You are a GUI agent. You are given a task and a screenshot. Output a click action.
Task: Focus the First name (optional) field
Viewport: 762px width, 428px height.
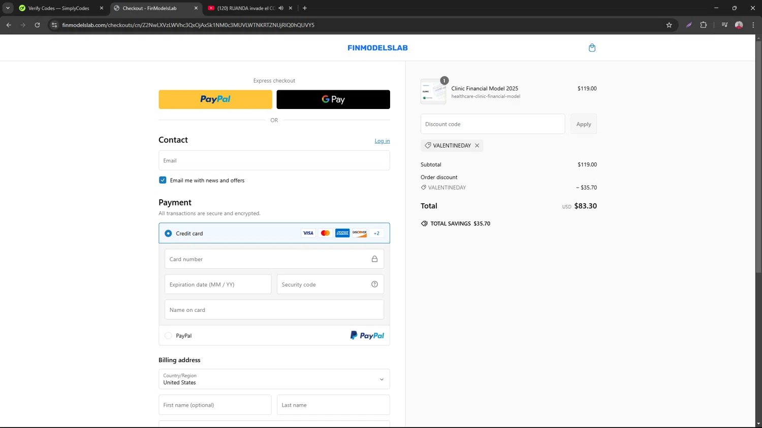(x=215, y=405)
